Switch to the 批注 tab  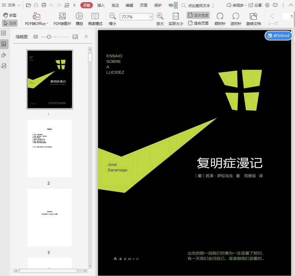pyautogui.click(x=115, y=5)
